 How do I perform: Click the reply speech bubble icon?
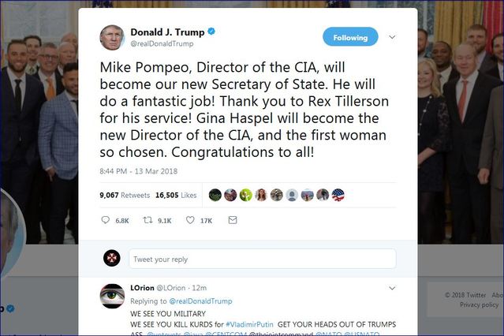point(106,220)
